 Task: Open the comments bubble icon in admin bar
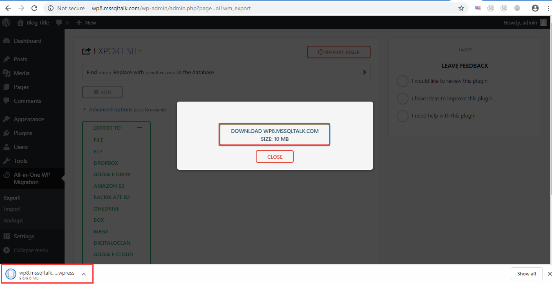59,22
